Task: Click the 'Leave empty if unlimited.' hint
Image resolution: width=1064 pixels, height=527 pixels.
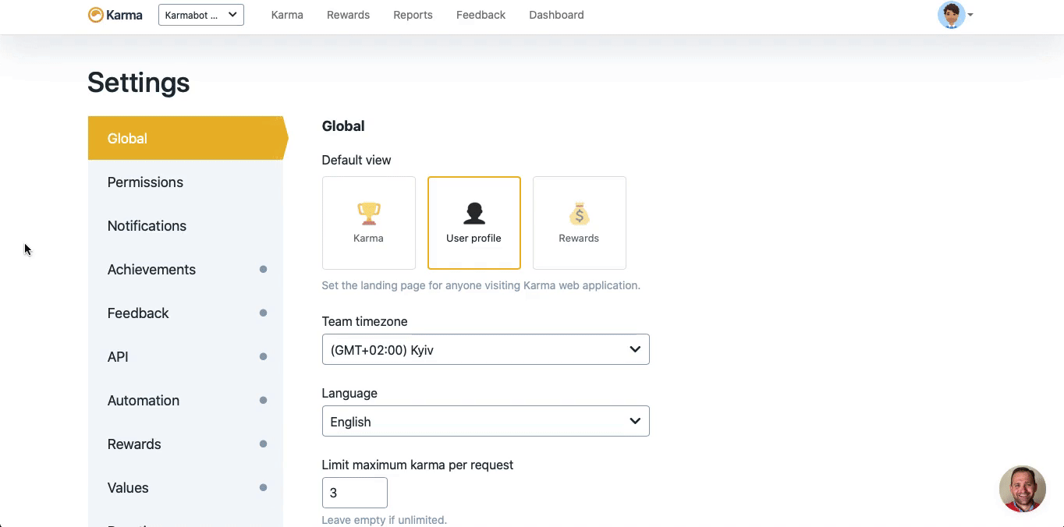Action: point(384,520)
